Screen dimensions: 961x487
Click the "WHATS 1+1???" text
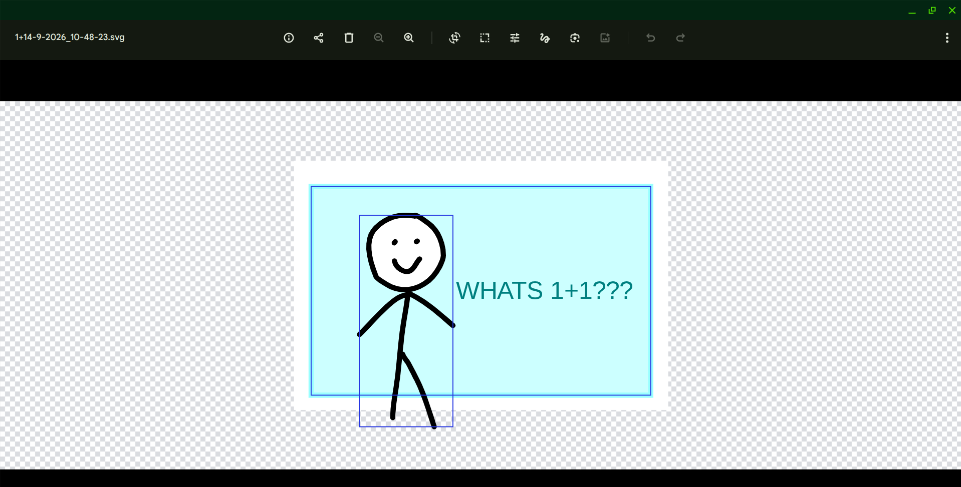pos(544,291)
